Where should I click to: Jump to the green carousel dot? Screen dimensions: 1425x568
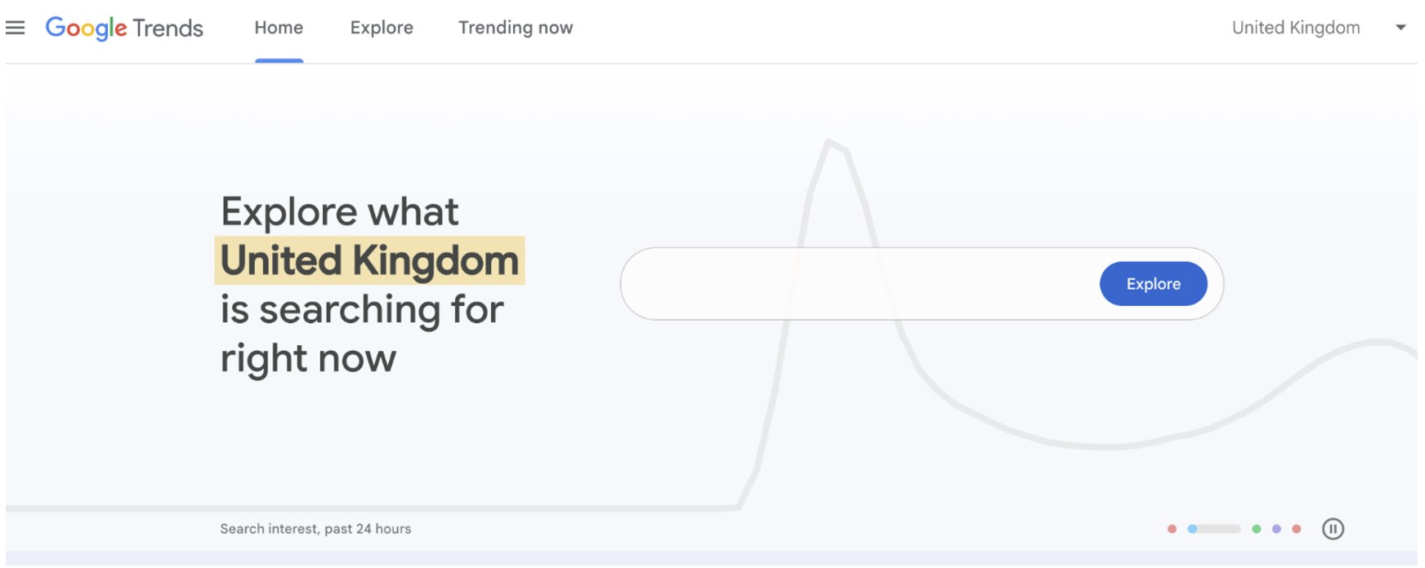click(x=1257, y=529)
